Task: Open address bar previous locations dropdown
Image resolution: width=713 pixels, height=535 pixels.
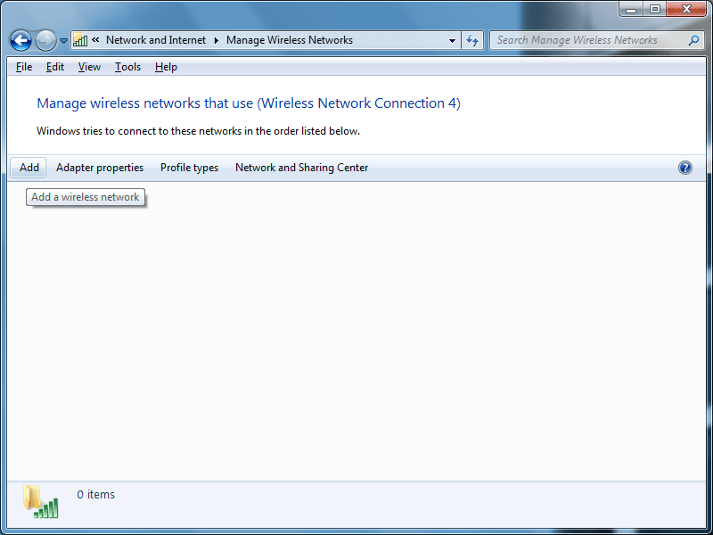Action: pos(452,40)
